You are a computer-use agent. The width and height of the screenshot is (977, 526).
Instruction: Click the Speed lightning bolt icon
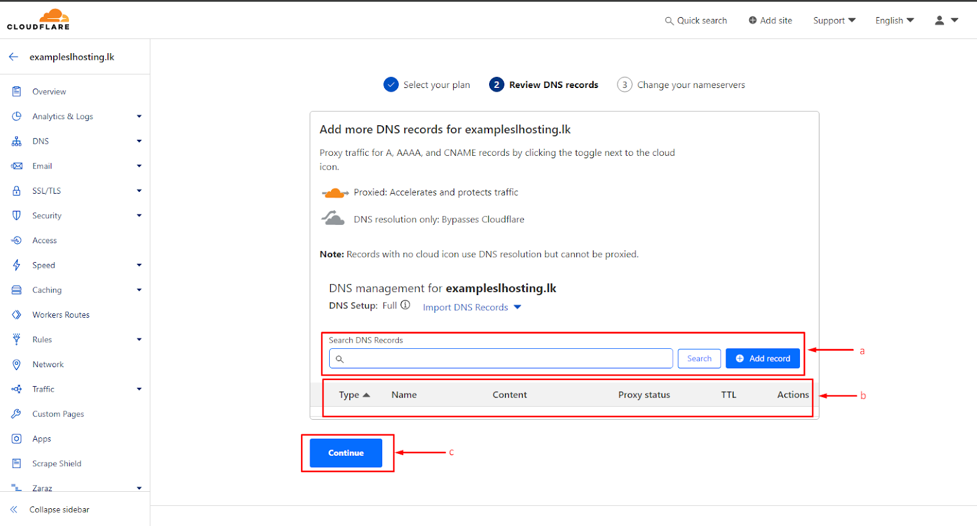point(16,265)
